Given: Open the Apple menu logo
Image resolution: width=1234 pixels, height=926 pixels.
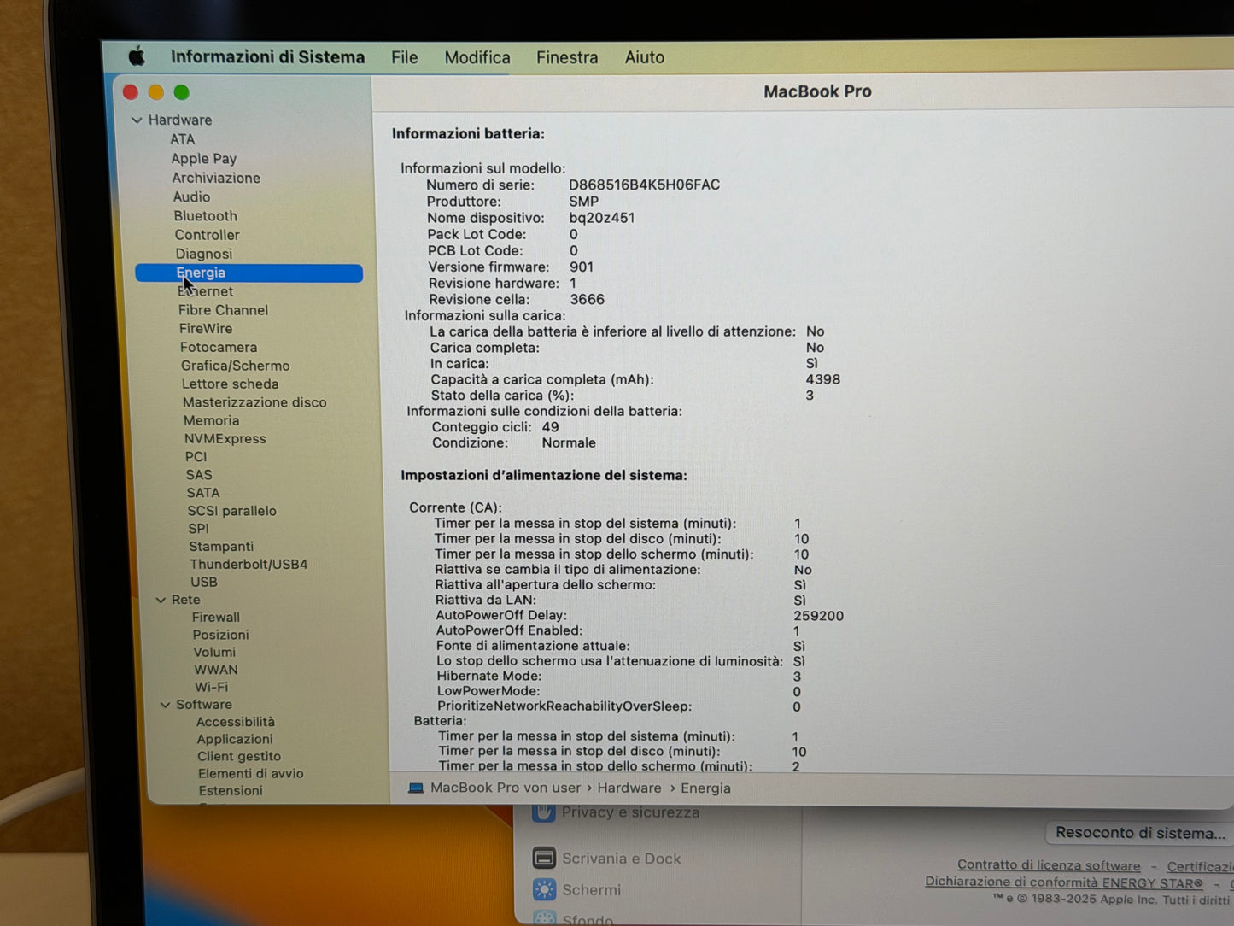Looking at the screenshot, I should [137, 57].
